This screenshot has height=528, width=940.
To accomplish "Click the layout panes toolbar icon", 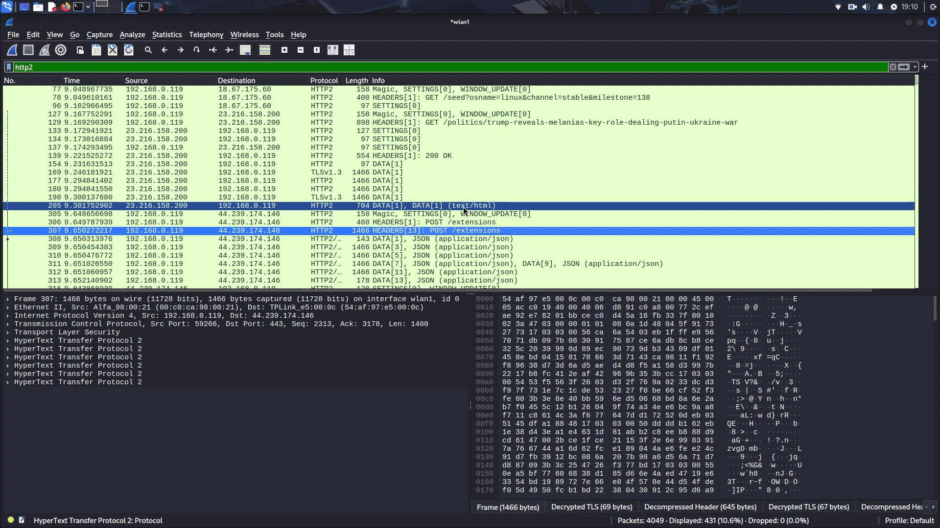I will 349,50.
